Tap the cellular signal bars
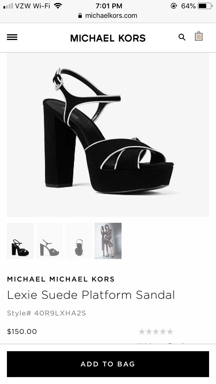Image resolution: width=216 pixels, height=384 pixels. point(8,6)
